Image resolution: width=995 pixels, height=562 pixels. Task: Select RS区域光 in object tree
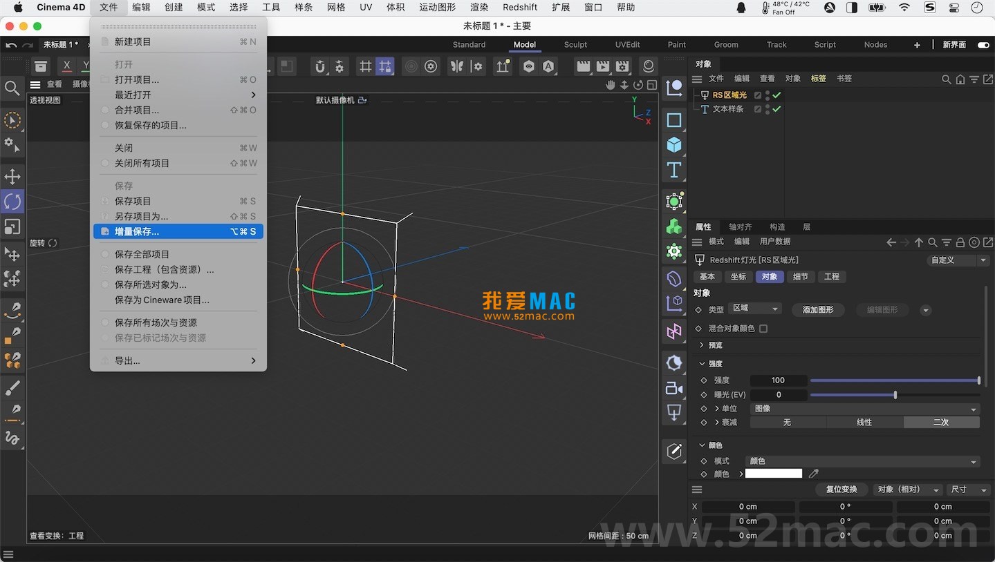[729, 95]
